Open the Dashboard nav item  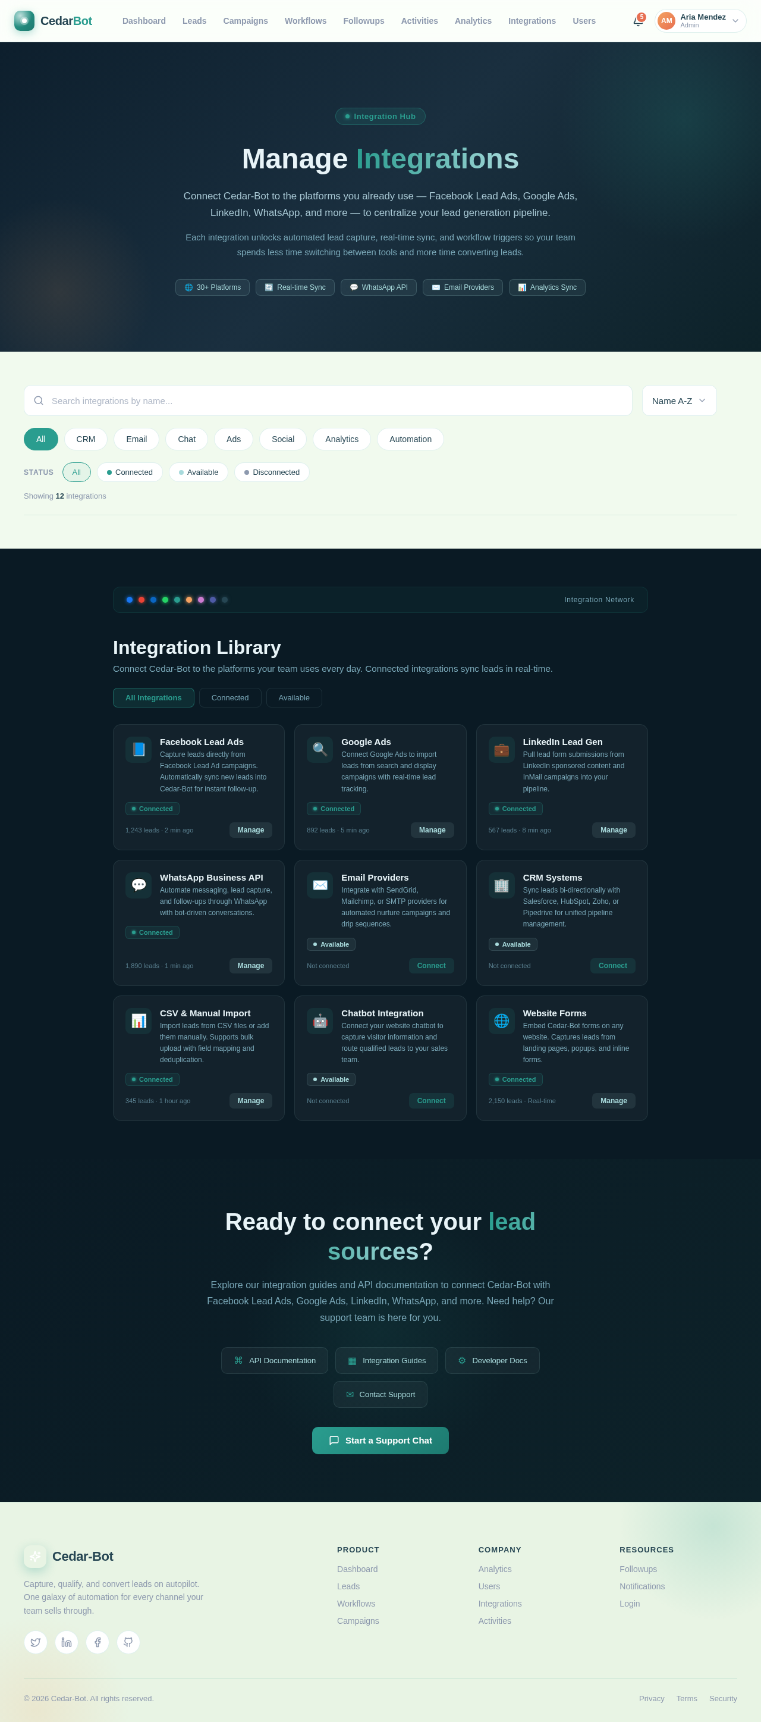[144, 21]
